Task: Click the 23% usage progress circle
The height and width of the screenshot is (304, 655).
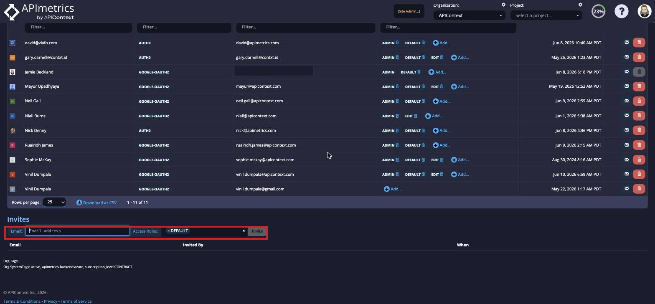Action: click(x=598, y=11)
